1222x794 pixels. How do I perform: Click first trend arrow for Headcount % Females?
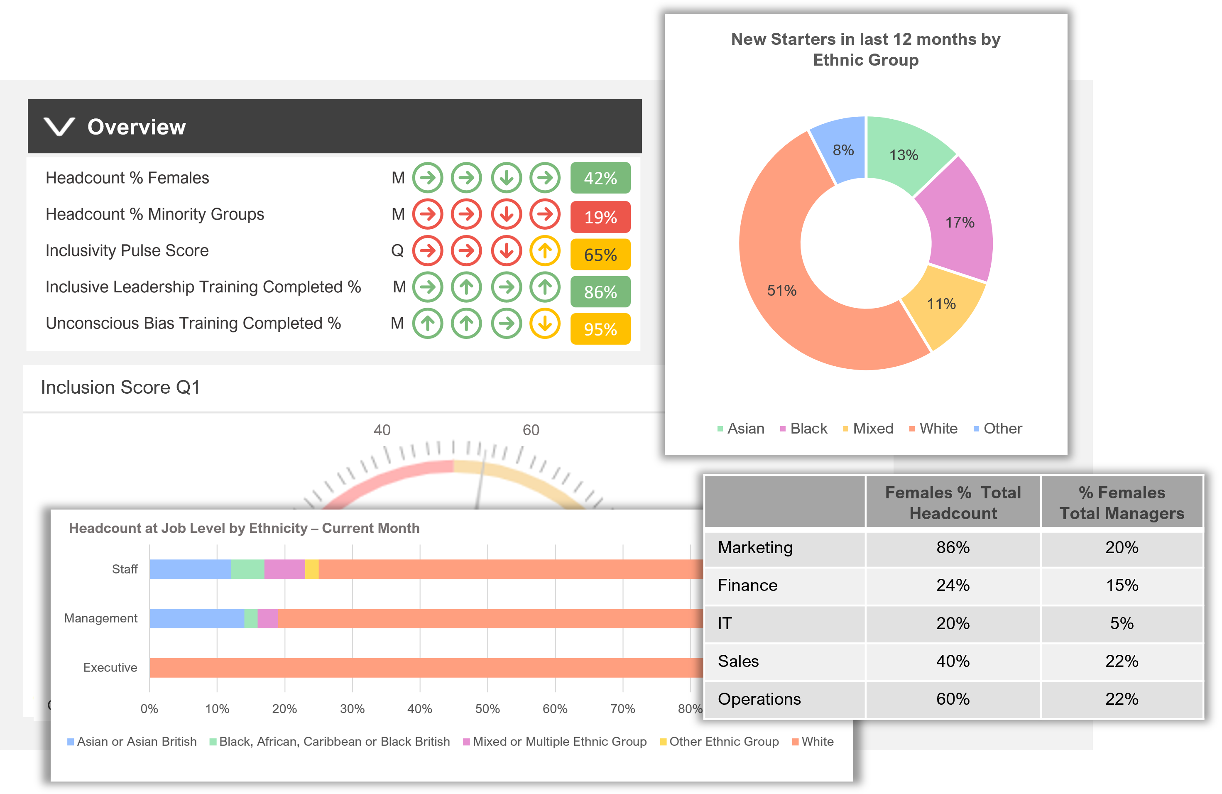(x=428, y=178)
